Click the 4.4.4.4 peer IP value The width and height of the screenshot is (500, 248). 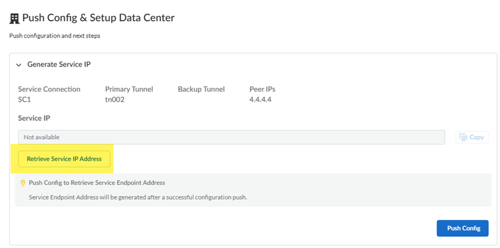tap(260, 99)
